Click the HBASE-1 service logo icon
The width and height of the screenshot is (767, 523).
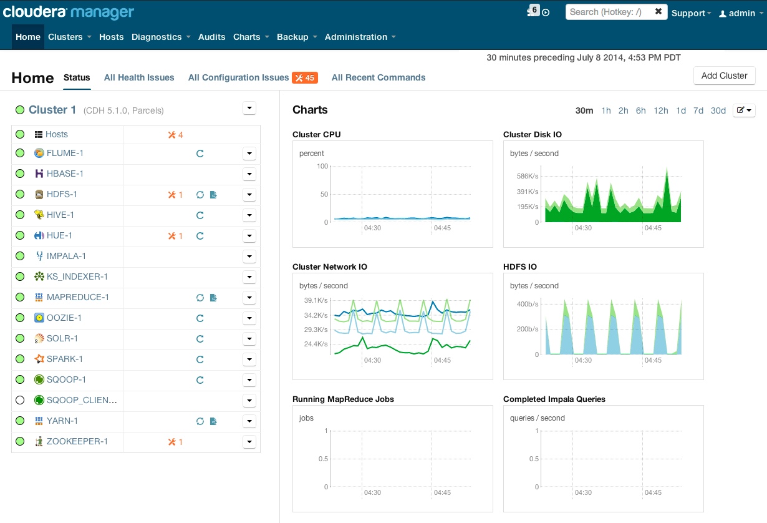39,174
